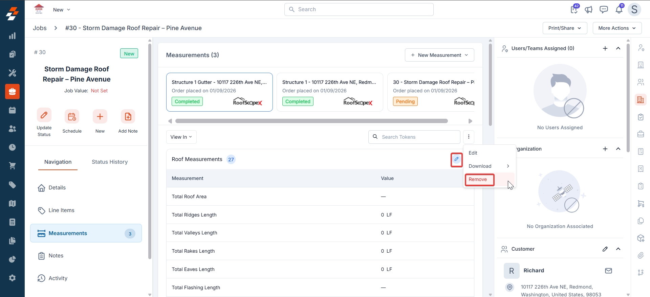
Task: Click the global Search field
Action: click(359, 9)
